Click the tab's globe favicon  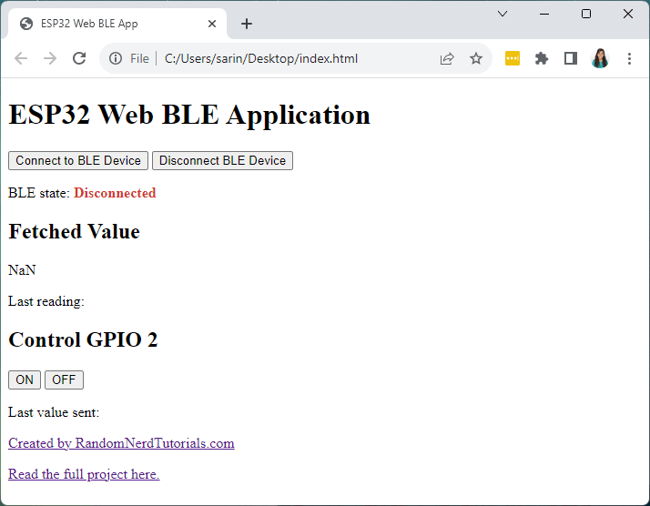click(26, 24)
